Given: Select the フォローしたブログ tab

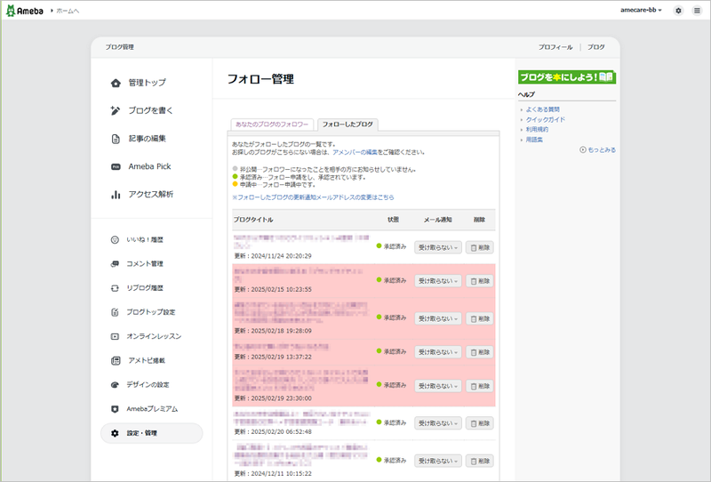Looking at the screenshot, I should point(348,124).
